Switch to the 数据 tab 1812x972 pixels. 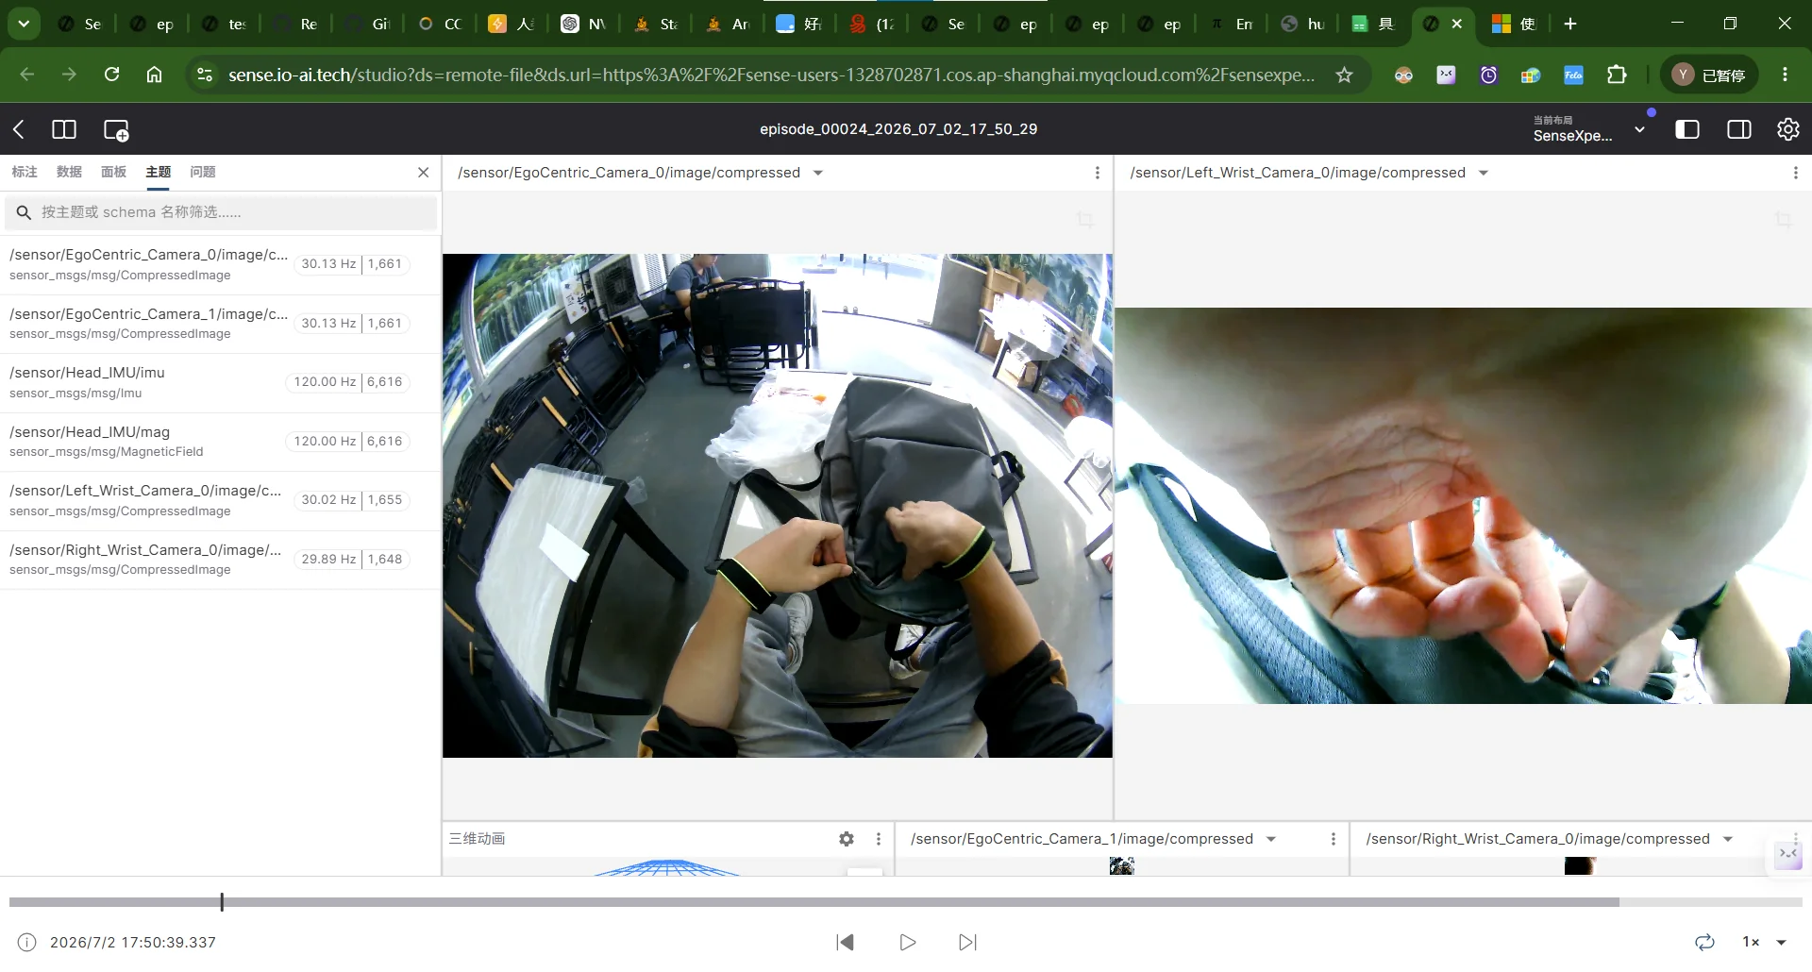(x=69, y=172)
